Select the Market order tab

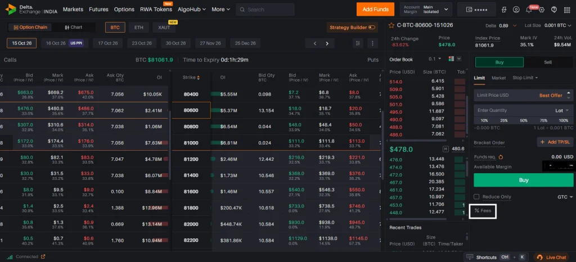tap(498, 78)
